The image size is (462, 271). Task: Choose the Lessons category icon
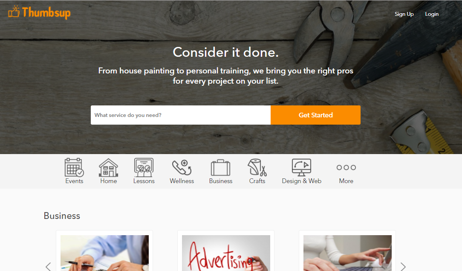(144, 167)
